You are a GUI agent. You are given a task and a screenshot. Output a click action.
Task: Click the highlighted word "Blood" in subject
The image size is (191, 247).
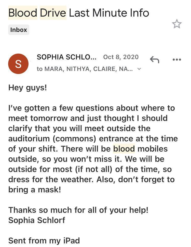[x=23, y=13]
